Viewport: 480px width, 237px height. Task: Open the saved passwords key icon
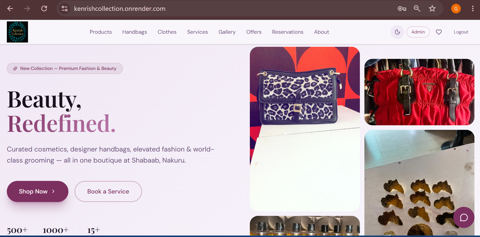[x=402, y=9]
